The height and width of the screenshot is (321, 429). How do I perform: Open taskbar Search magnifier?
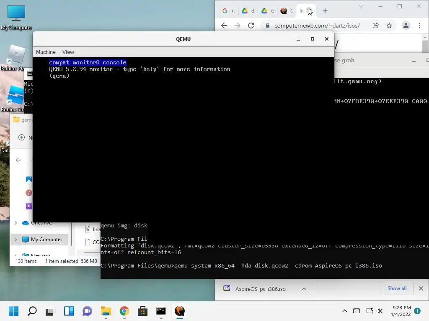point(32,311)
